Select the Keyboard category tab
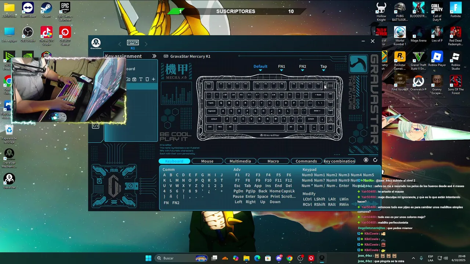The image size is (470, 264). click(x=174, y=161)
